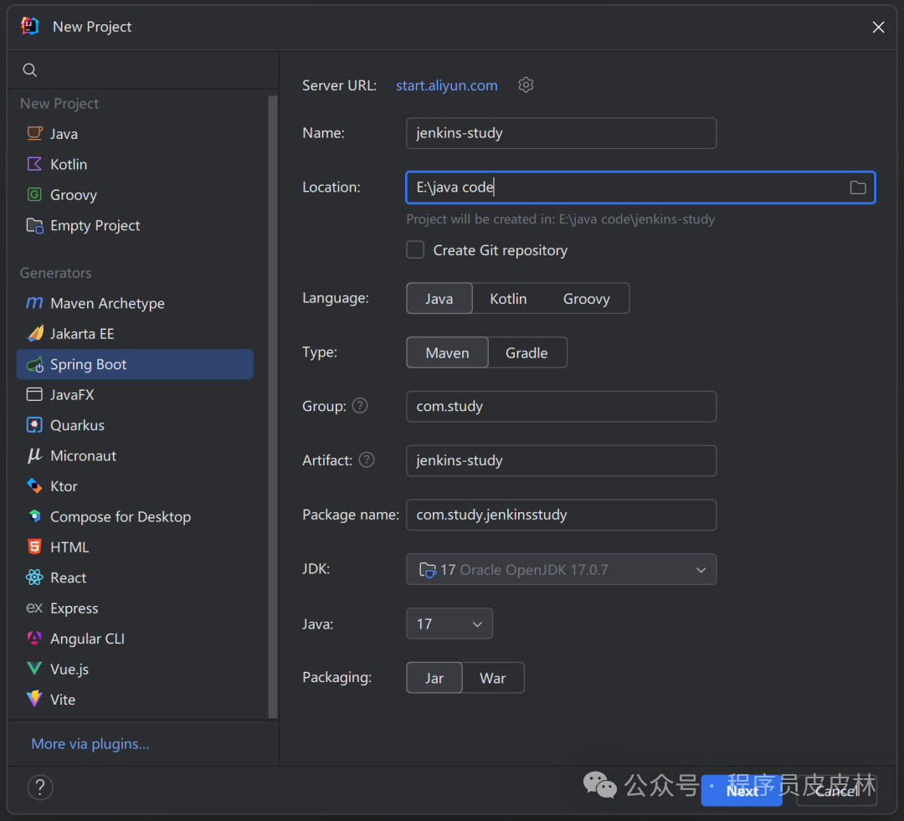Set build type to Gradle
The width and height of the screenshot is (904, 821).
(x=527, y=353)
